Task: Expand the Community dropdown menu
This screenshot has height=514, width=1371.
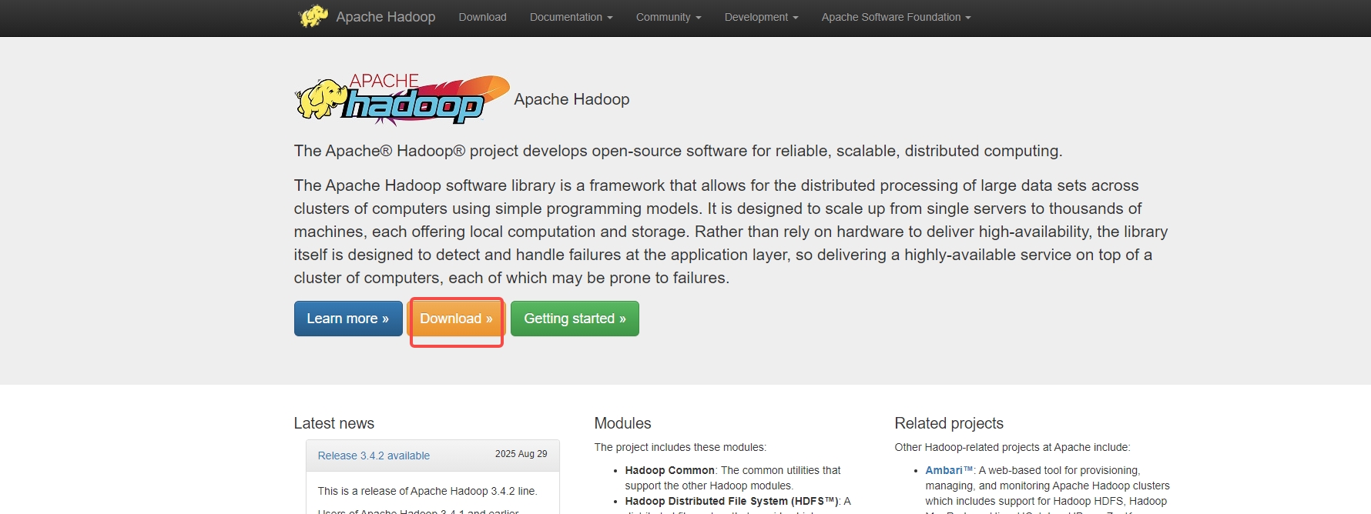Action: (669, 17)
